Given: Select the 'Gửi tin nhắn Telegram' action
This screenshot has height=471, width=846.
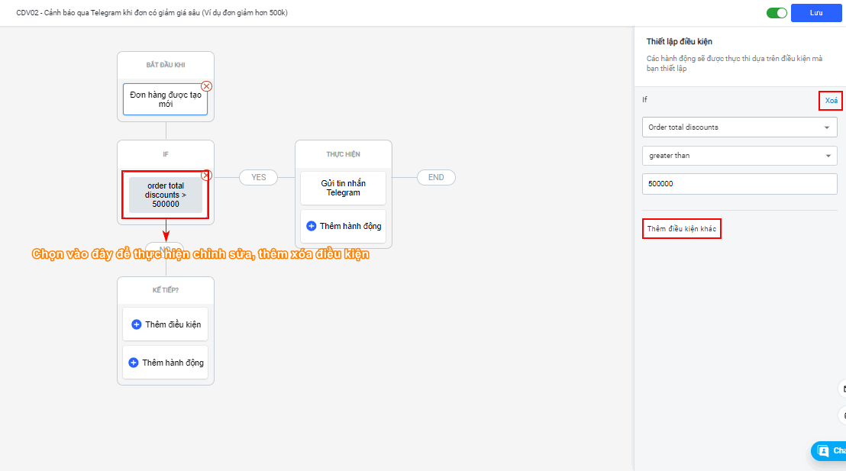Looking at the screenshot, I should click(x=343, y=188).
